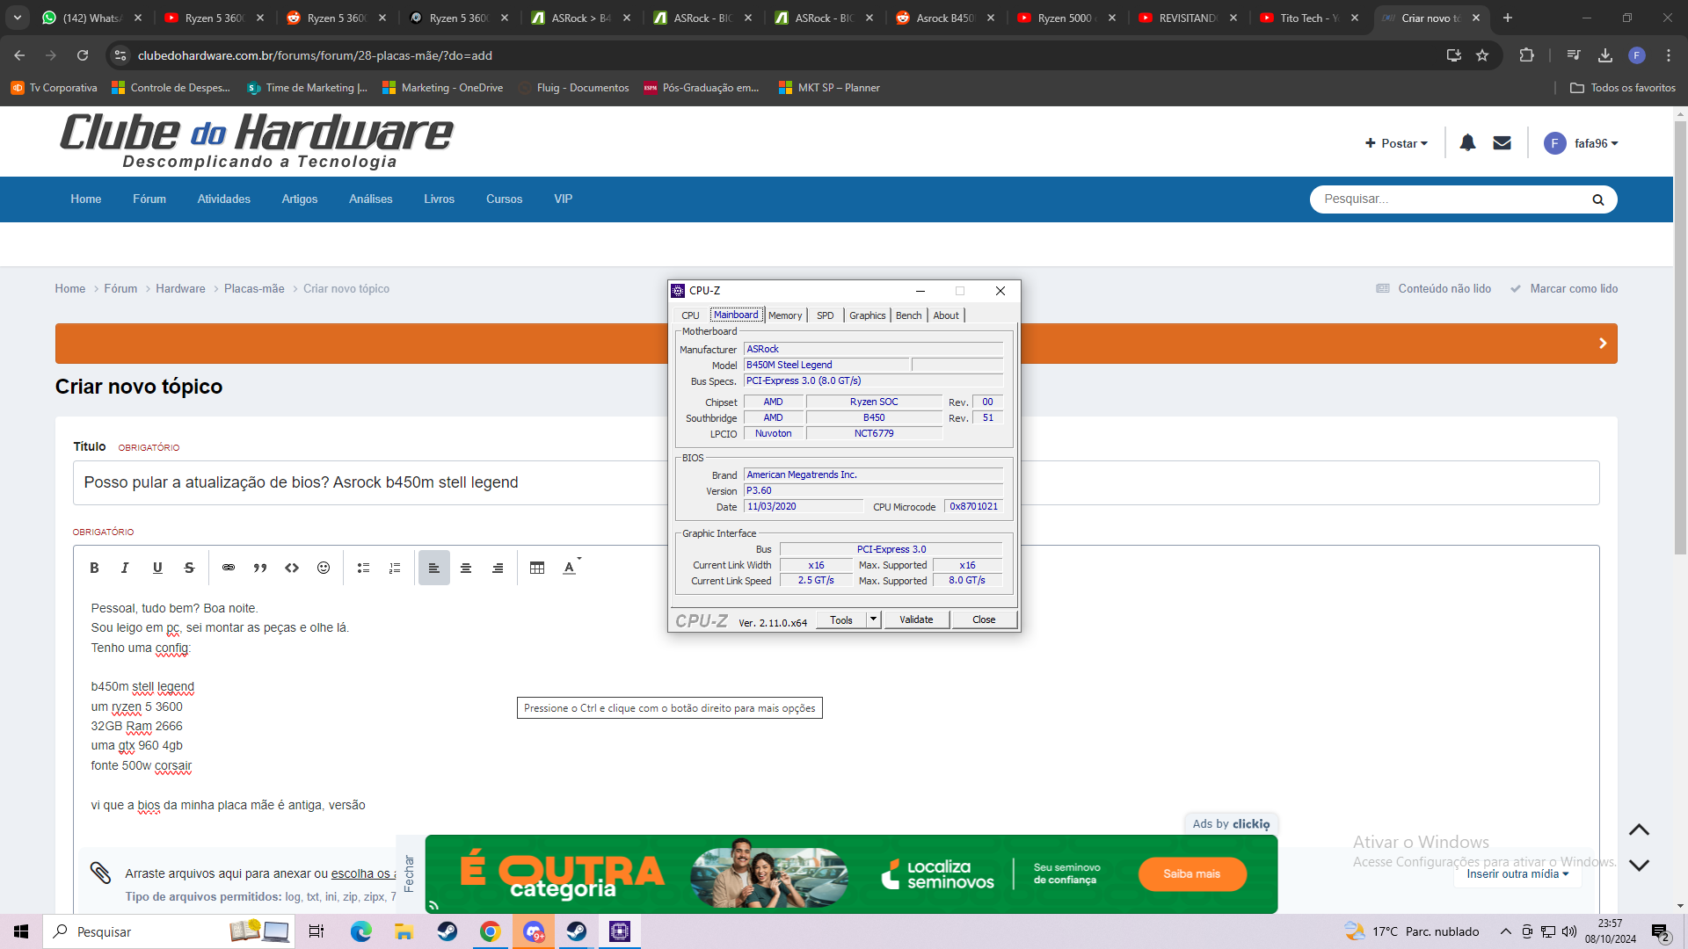The width and height of the screenshot is (1688, 949).
Task: Click the Close button in CPU-Z
Action: pos(984,619)
